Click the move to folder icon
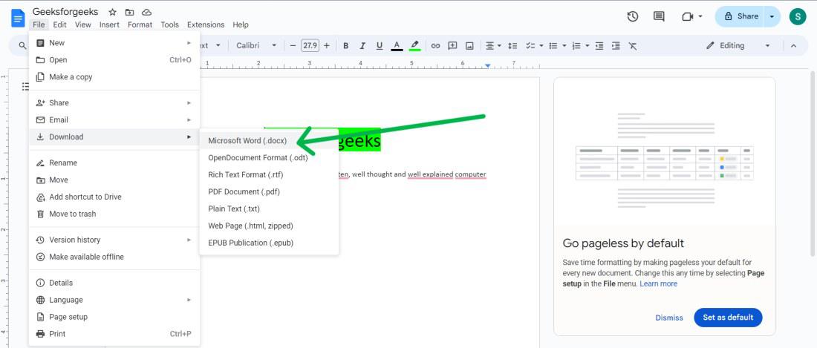This screenshot has width=817, height=348. 130,12
